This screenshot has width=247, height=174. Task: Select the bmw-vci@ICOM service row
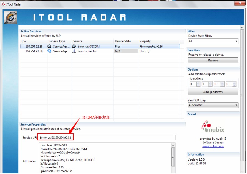100,47
